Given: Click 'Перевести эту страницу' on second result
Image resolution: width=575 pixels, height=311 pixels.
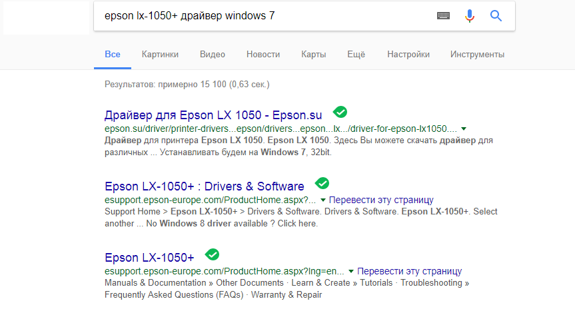Looking at the screenshot, I should [x=381, y=200].
